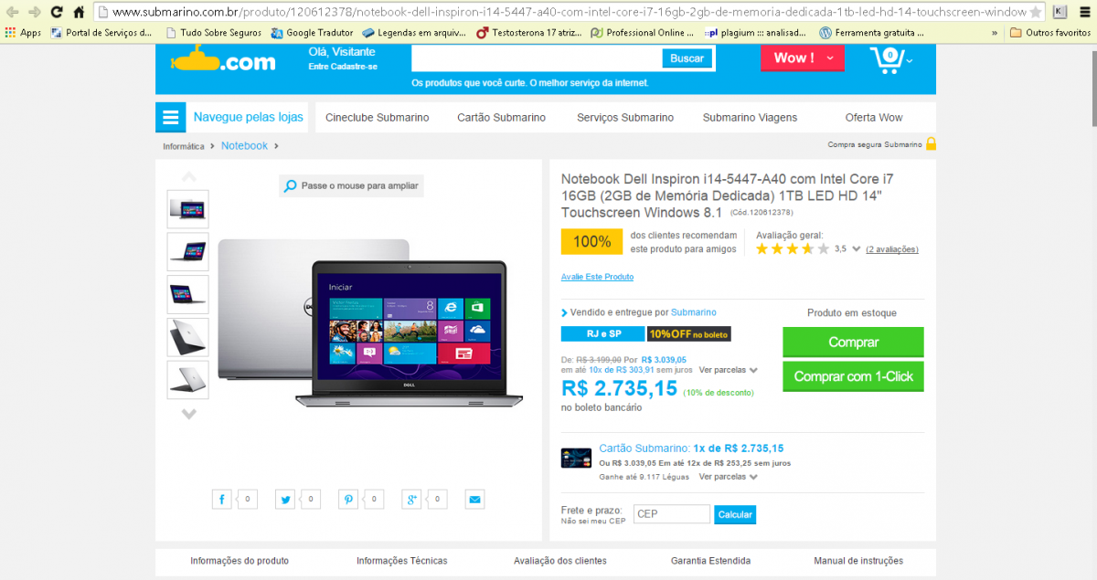The height and width of the screenshot is (580, 1097).
Task: Expand the rating dropdown arrow next to 3,5
Action: pyautogui.click(x=857, y=248)
